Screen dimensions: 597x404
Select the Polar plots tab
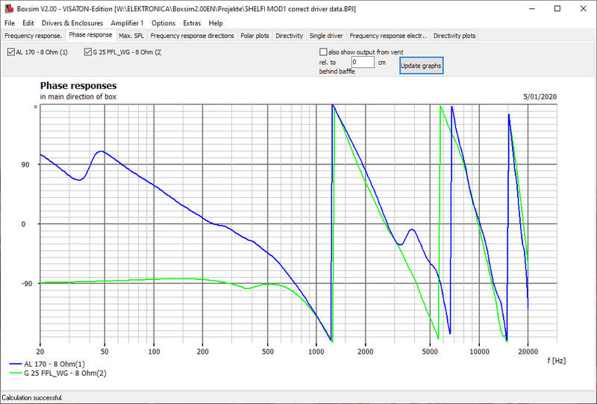click(255, 35)
